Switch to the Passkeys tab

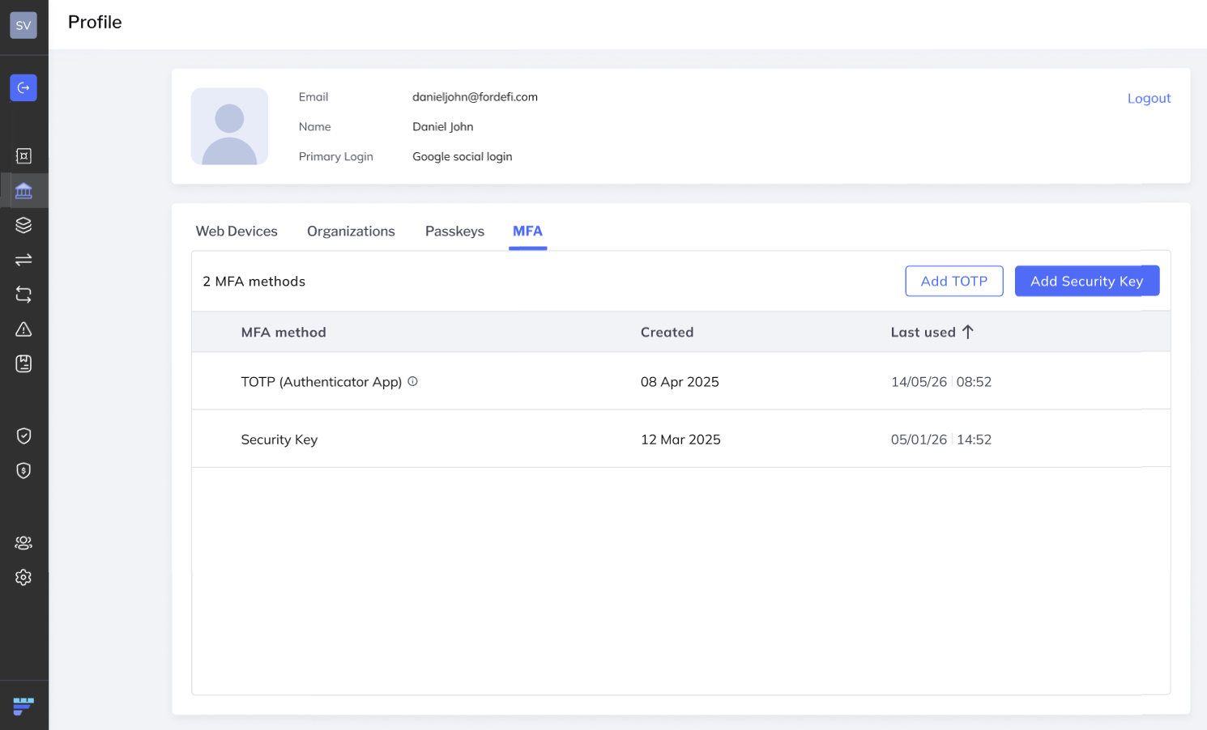tap(454, 231)
